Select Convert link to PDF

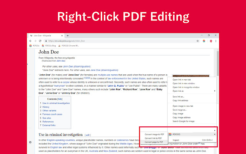(x=154, y=138)
